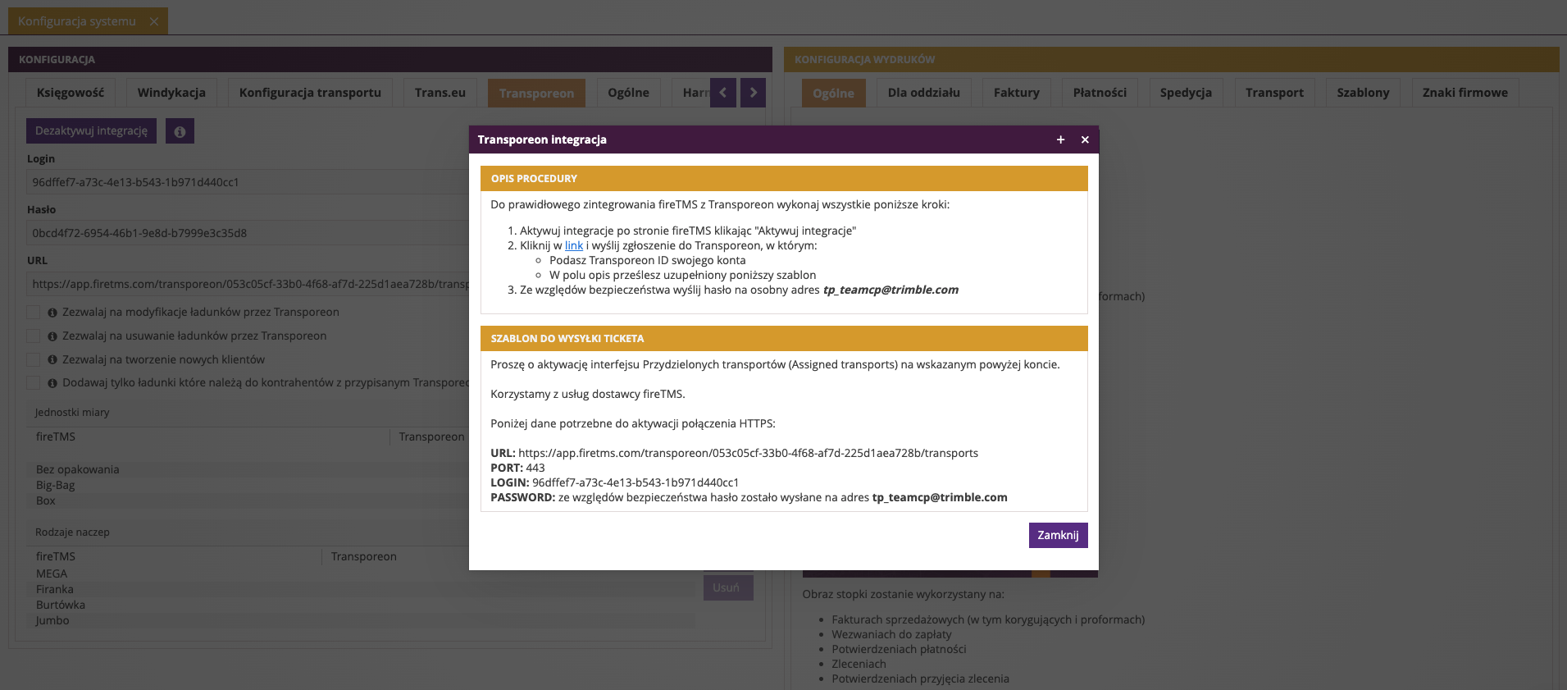Open the Szablony printout tab
This screenshot has height=690, width=1567.
coord(1363,93)
